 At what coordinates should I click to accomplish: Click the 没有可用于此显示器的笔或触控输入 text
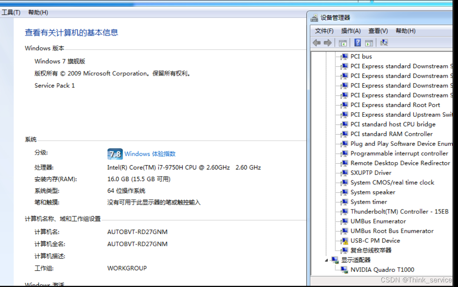(x=154, y=202)
